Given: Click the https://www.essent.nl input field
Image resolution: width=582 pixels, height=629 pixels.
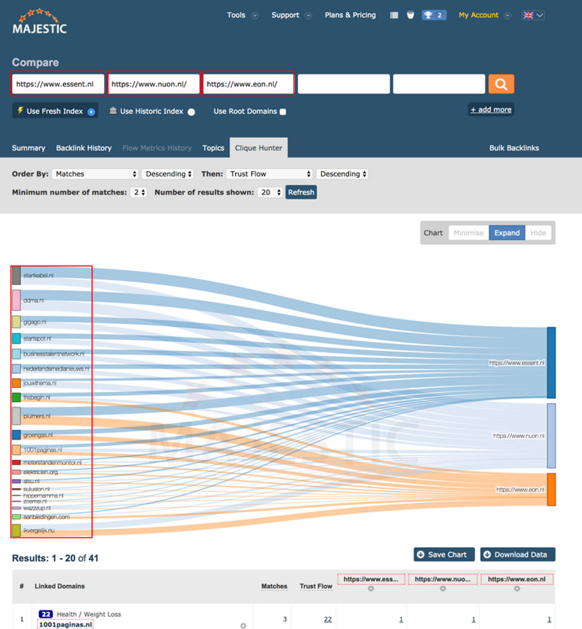Looking at the screenshot, I should click(58, 84).
